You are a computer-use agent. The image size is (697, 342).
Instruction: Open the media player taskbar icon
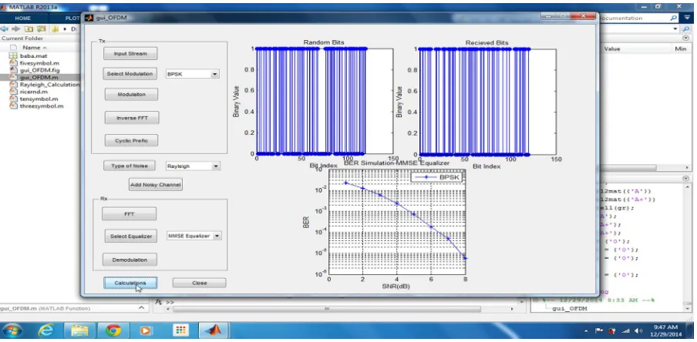coord(146,330)
